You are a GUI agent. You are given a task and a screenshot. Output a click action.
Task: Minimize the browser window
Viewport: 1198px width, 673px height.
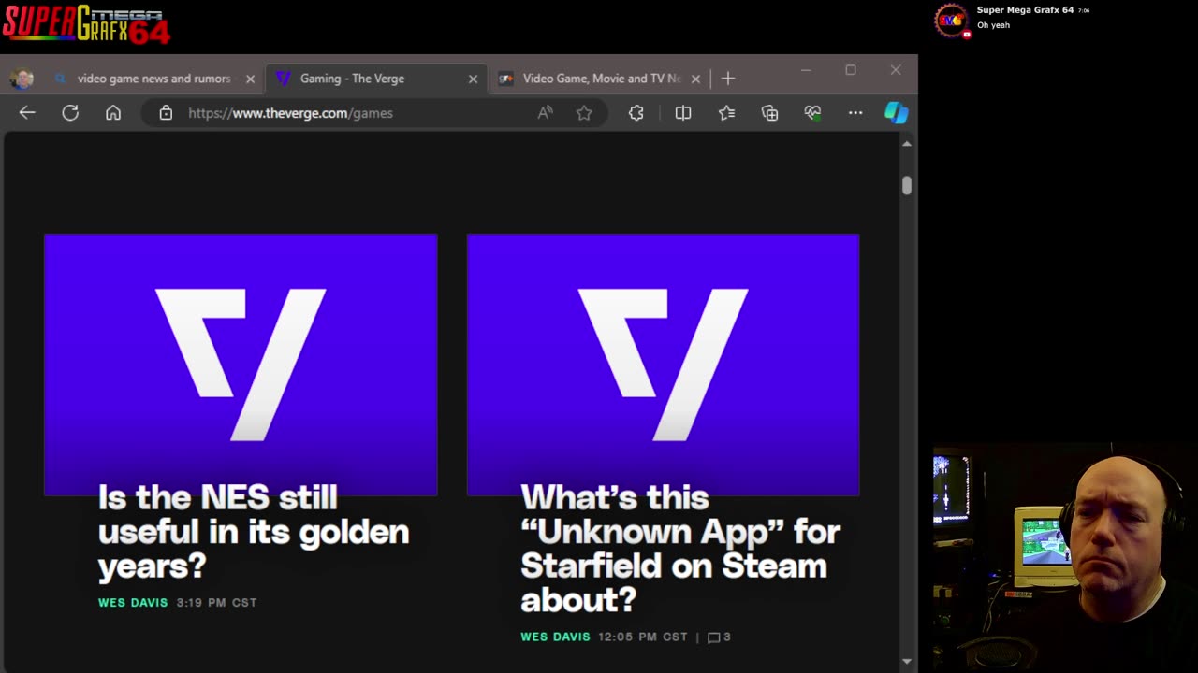coord(806,70)
